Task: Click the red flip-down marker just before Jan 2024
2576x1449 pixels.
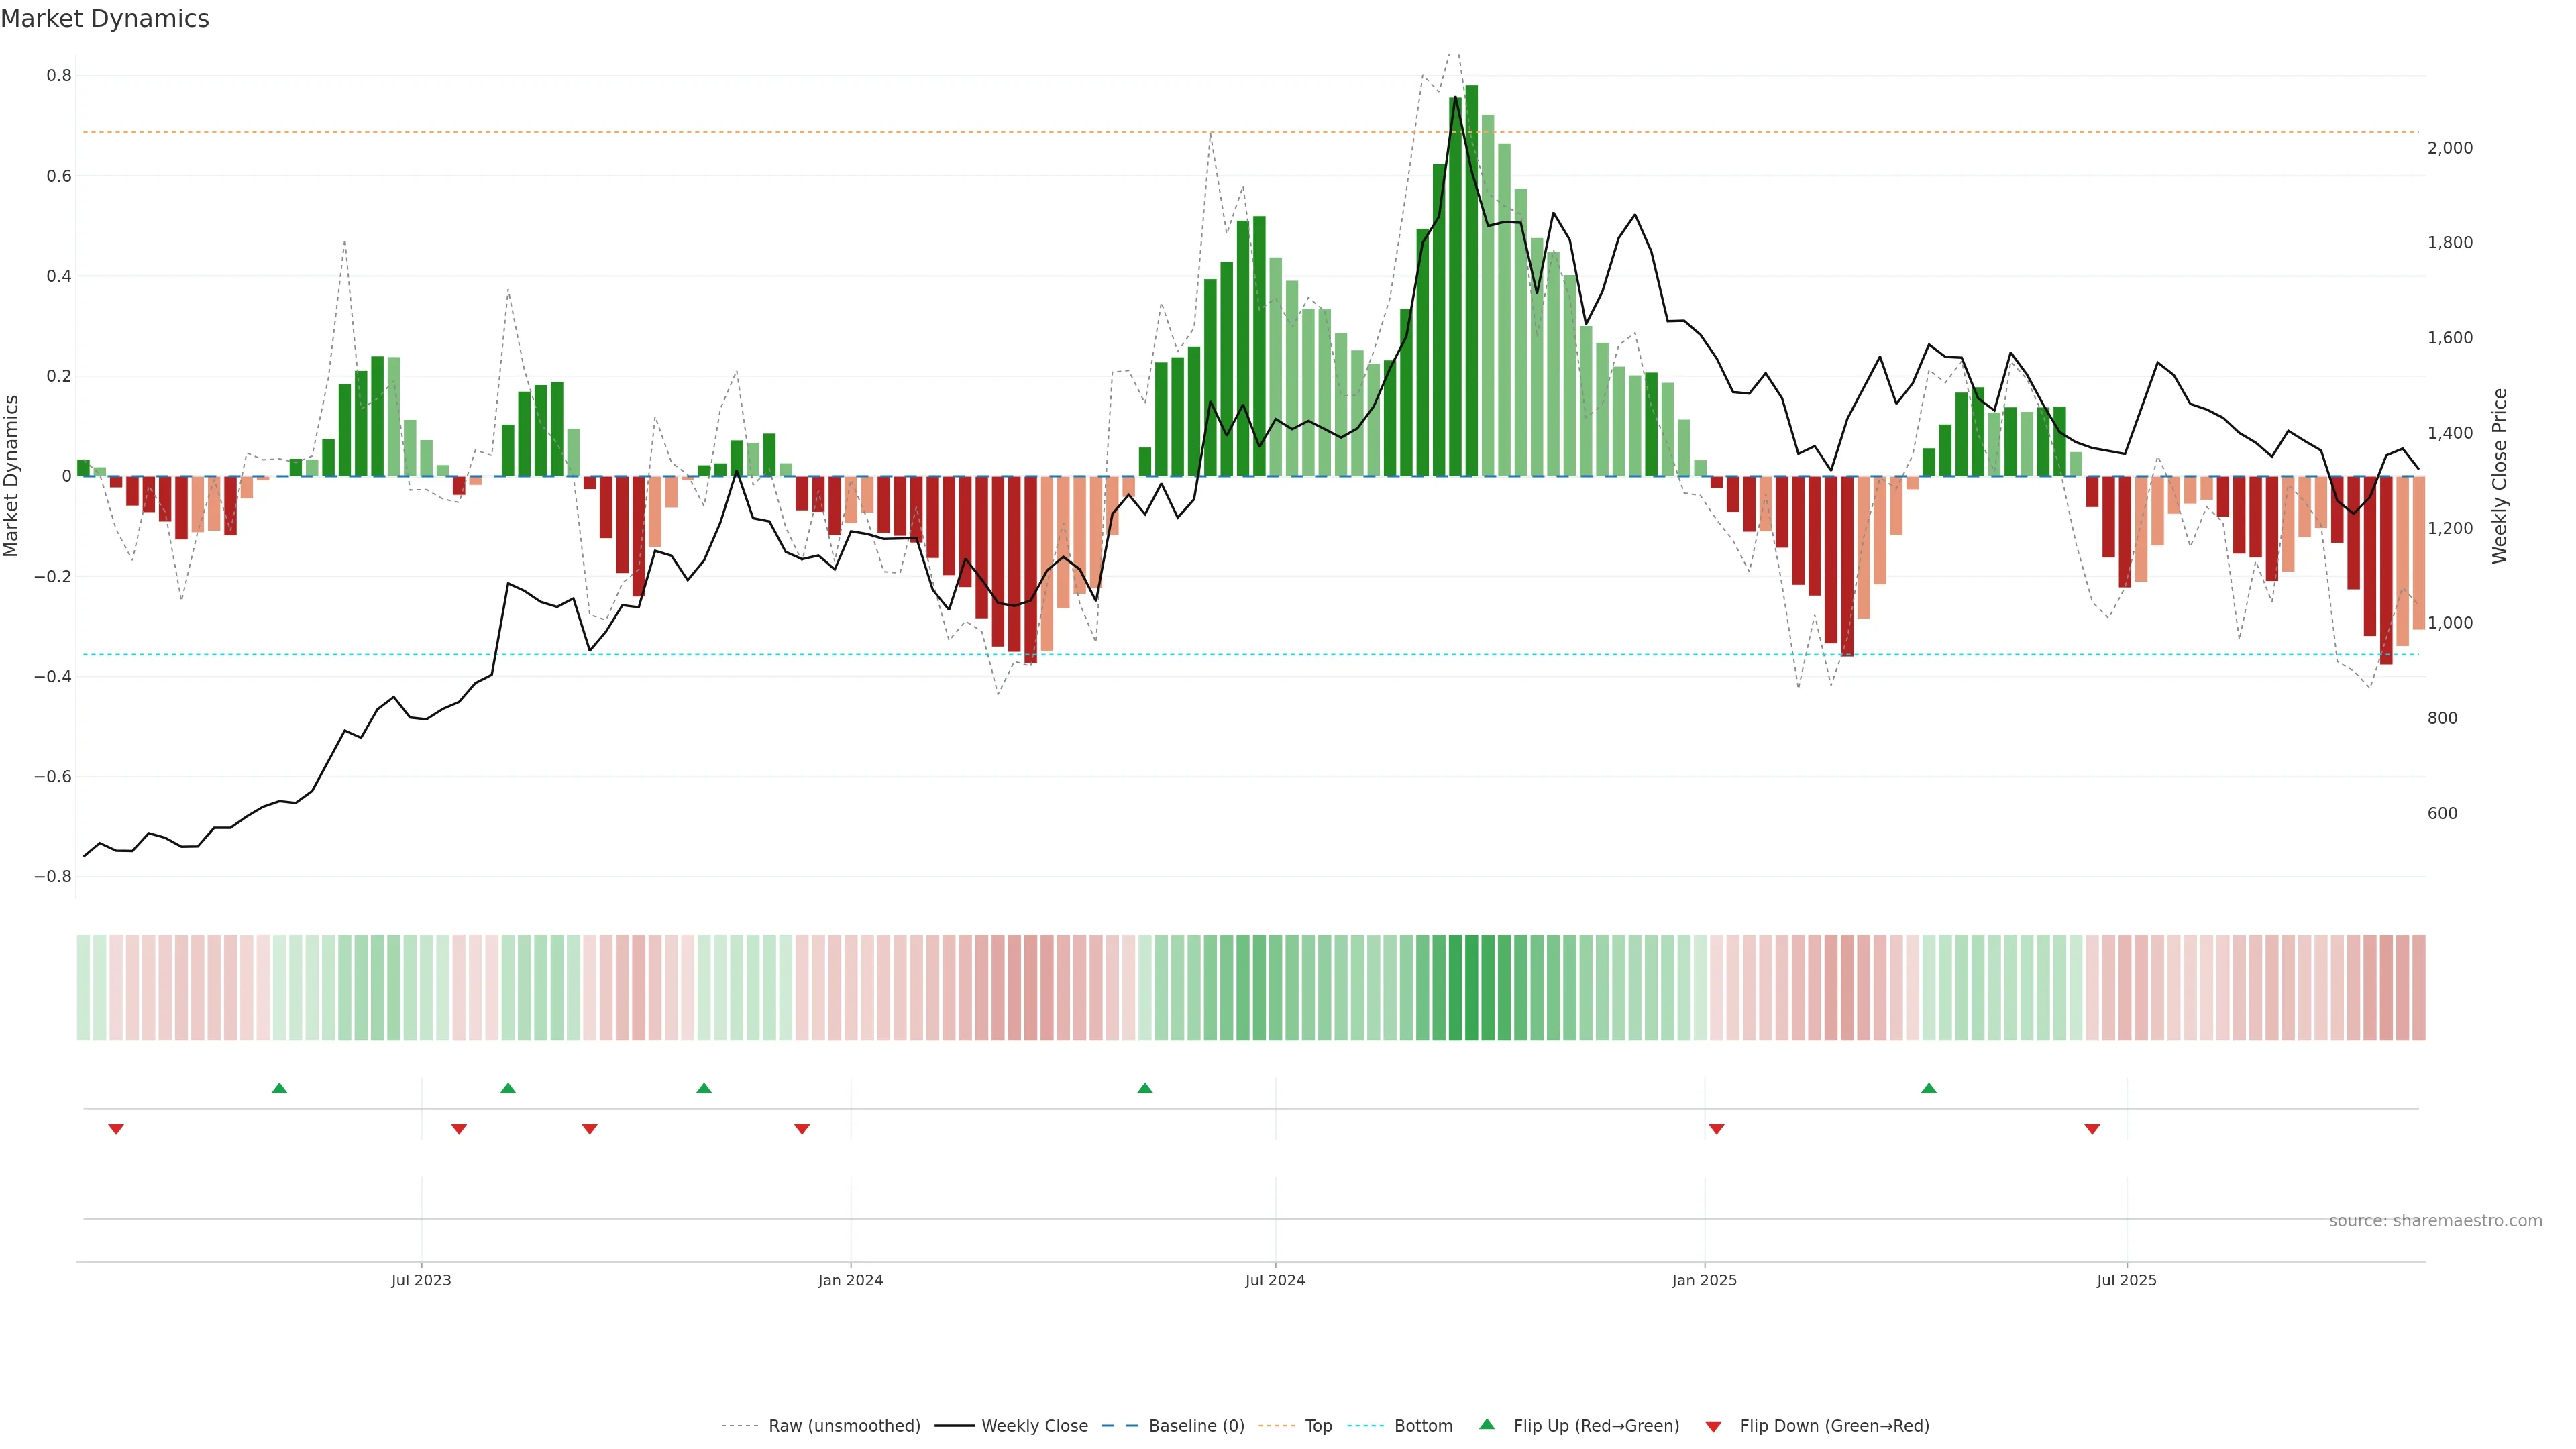Action: coord(802,1129)
